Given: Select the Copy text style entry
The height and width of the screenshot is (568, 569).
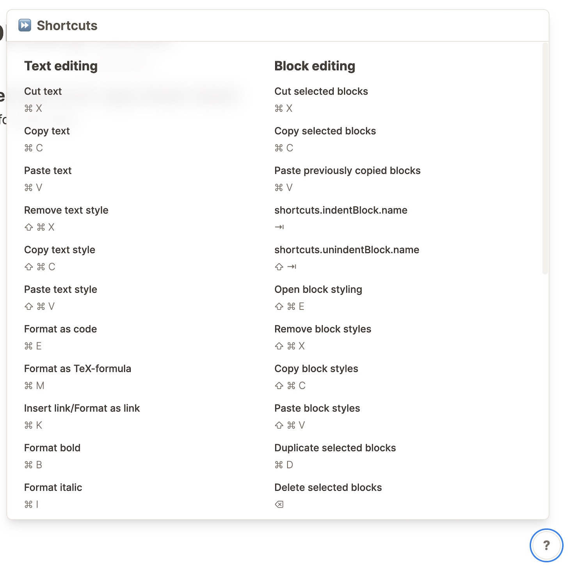Looking at the screenshot, I should point(60,250).
